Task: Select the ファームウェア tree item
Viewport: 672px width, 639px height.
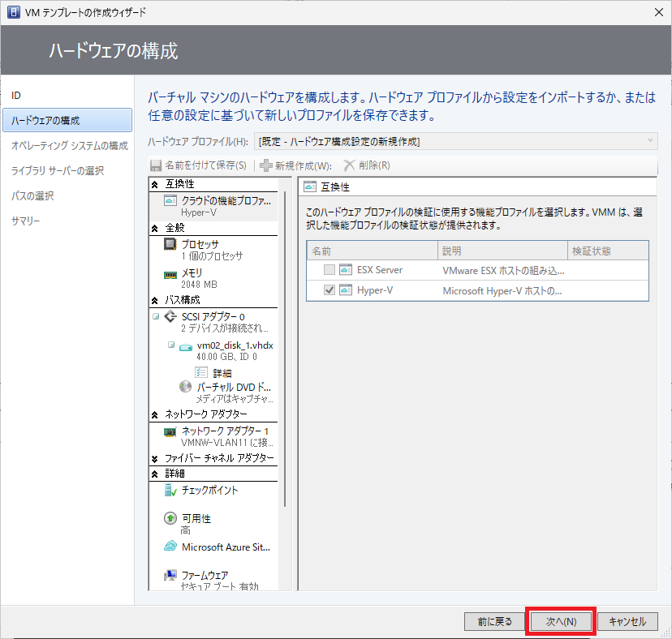Action: (x=213, y=580)
